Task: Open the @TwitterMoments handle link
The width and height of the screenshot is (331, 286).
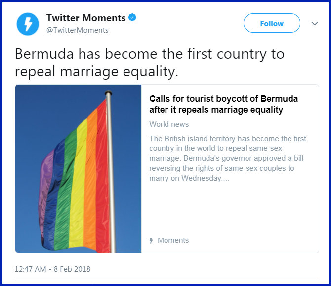Action: click(77, 30)
